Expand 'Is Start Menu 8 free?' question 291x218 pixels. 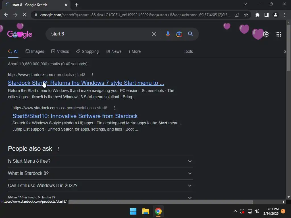(x=100, y=161)
